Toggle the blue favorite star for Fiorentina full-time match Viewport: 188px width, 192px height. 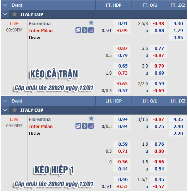[x=91, y=23]
